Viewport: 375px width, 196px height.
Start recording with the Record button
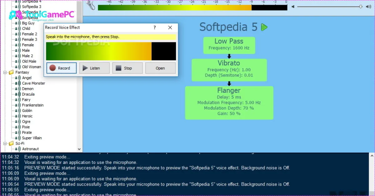(62, 68)
